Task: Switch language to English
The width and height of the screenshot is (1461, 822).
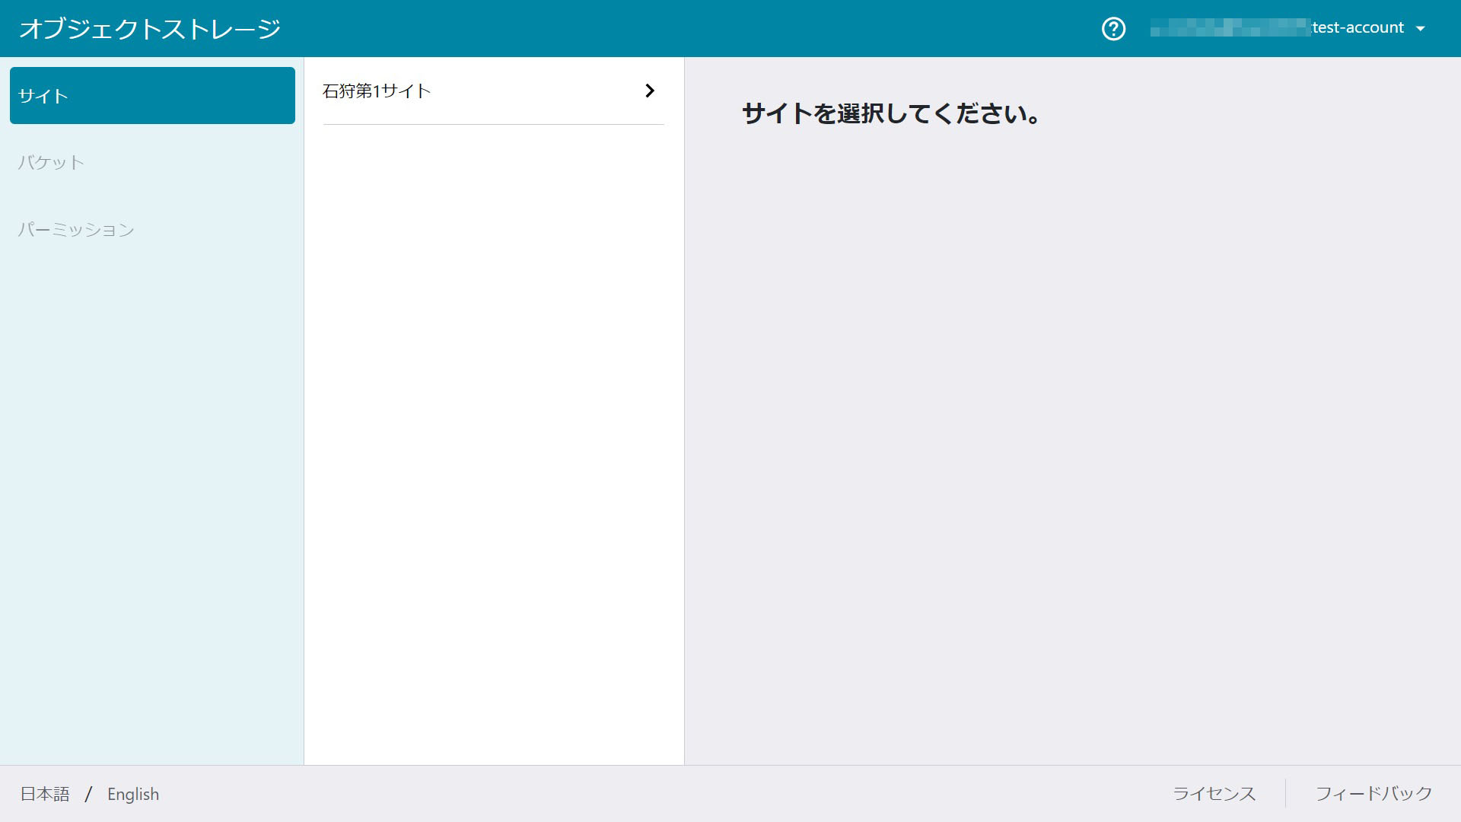Action: (x=133, y=794)
